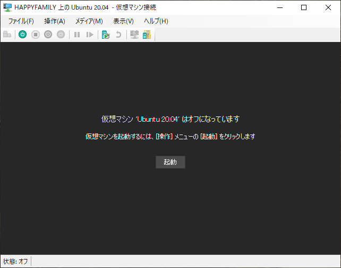Open the 表示(V) menu
The width and height of the screenshot is (341, 268).
(123, 21)
